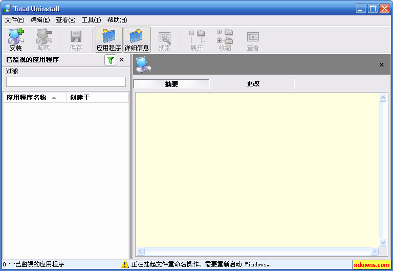Switch to the 更改 tab
Viewport: 393px width, 271px height.
click(253, 84)
